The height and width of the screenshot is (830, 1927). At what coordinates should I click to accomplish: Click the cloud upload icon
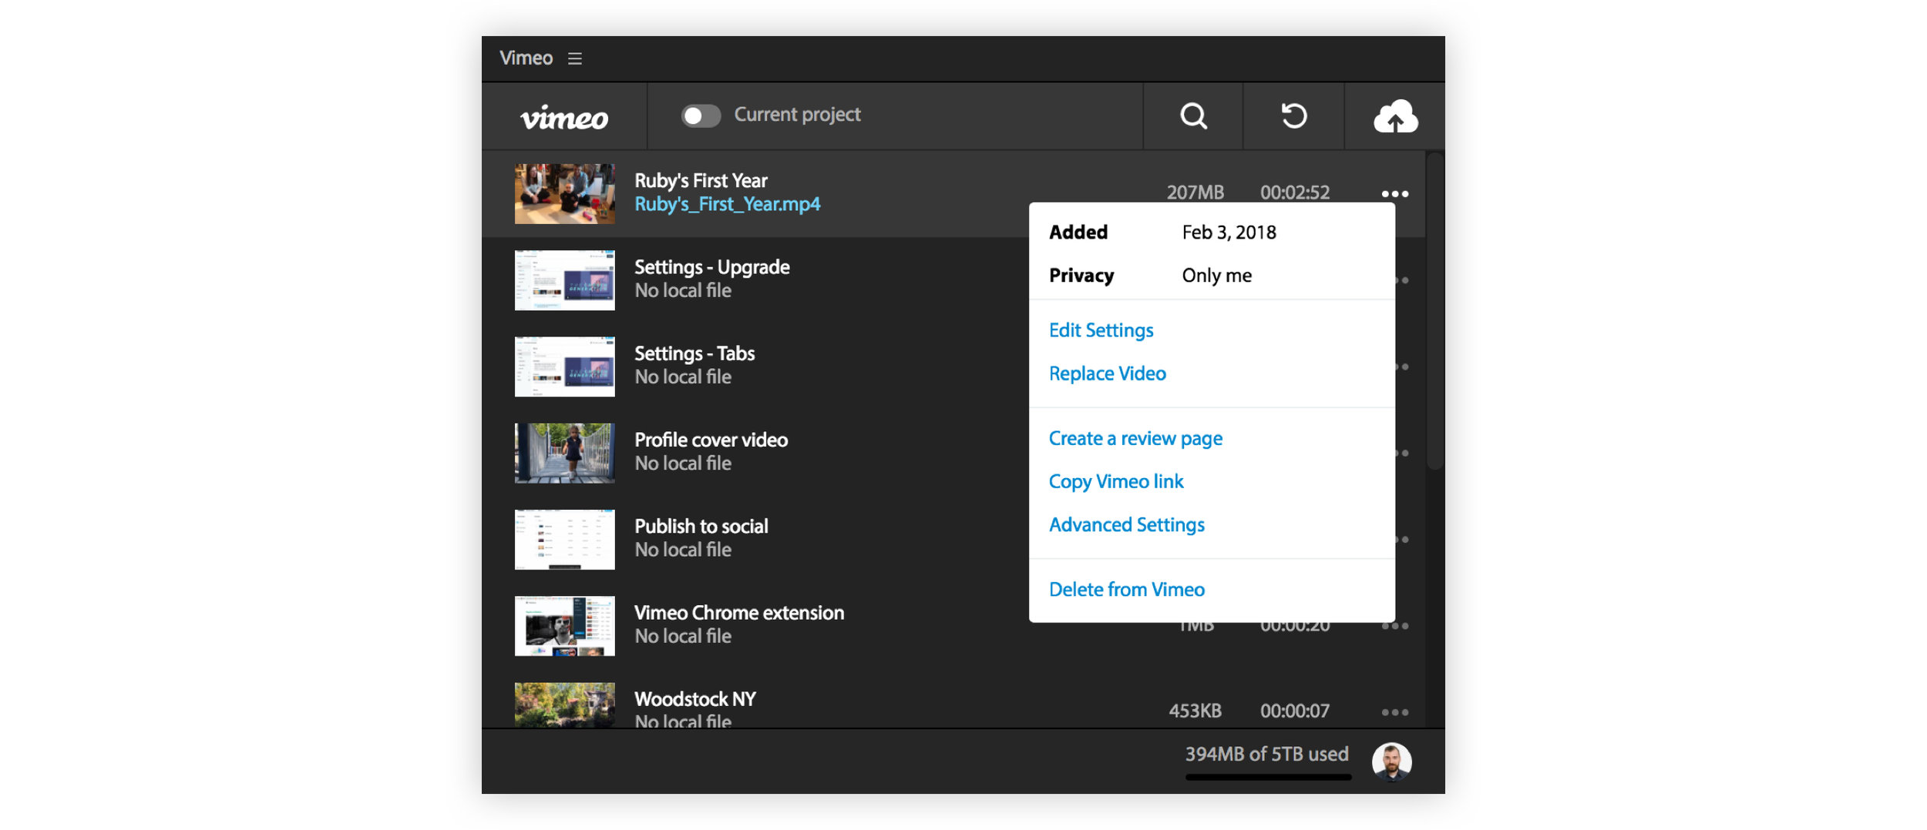coord(1395,116)
